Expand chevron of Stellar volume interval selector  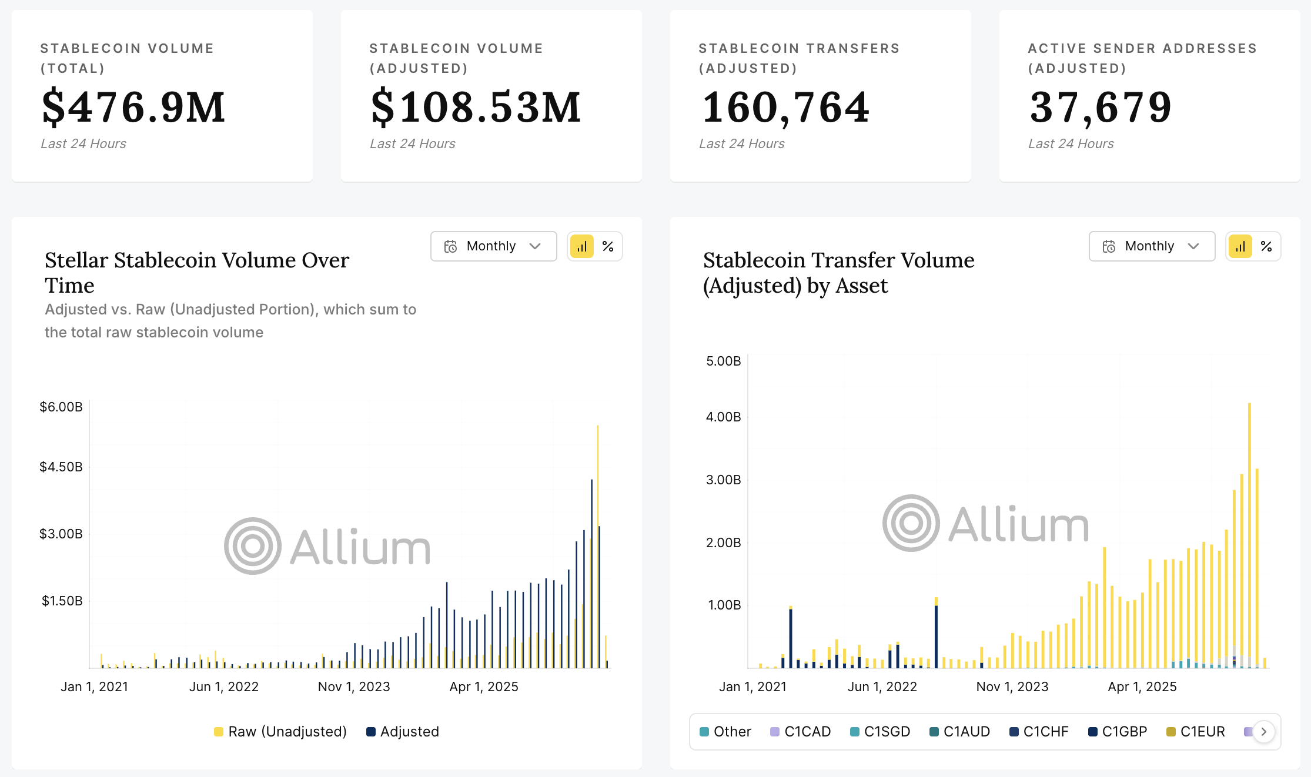tap(535, 246)
